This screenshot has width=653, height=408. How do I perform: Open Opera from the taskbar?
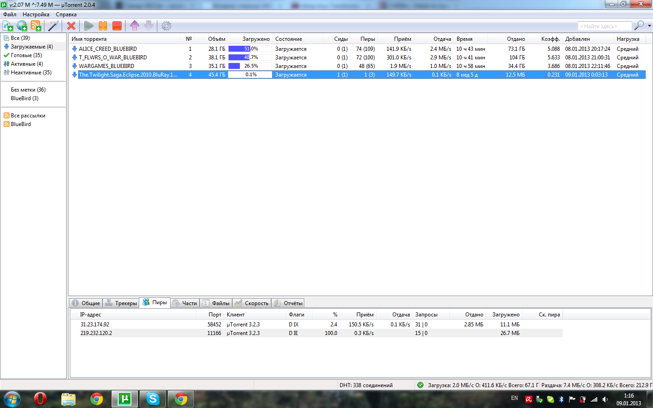40,399
